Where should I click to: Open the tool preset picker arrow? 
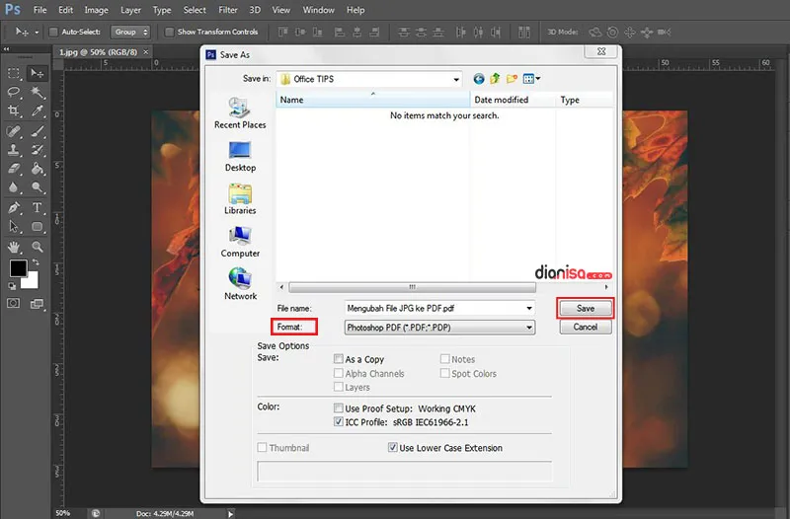(37, 33)
